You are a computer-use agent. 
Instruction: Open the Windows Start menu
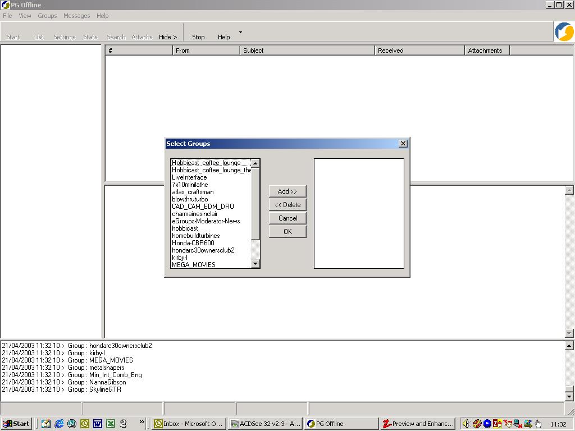pos(16,424)
